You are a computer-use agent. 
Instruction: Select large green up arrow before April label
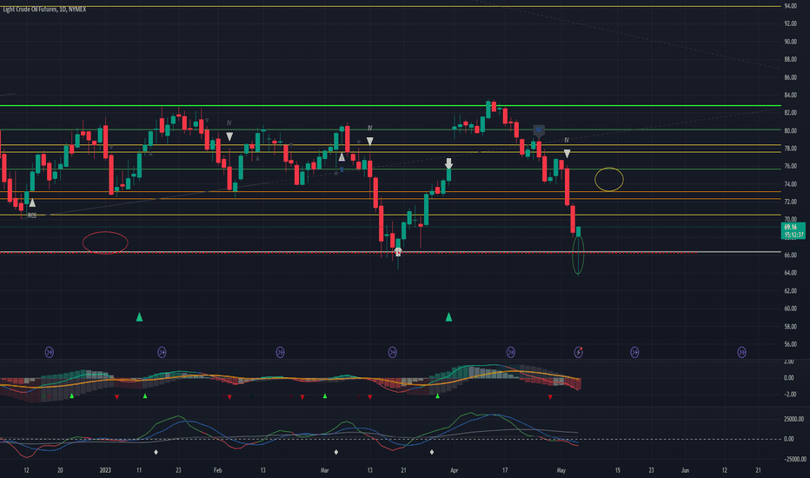(449, 316)
